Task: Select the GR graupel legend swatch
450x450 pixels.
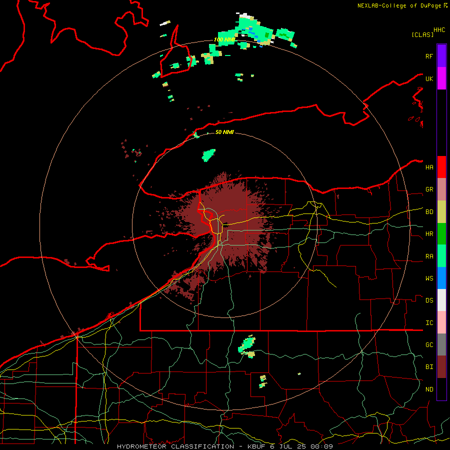Action: 441,189
